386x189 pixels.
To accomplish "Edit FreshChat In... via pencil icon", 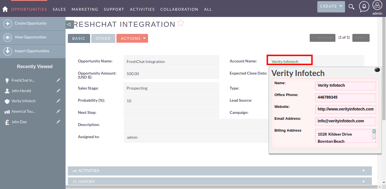I will pos(58,80).
